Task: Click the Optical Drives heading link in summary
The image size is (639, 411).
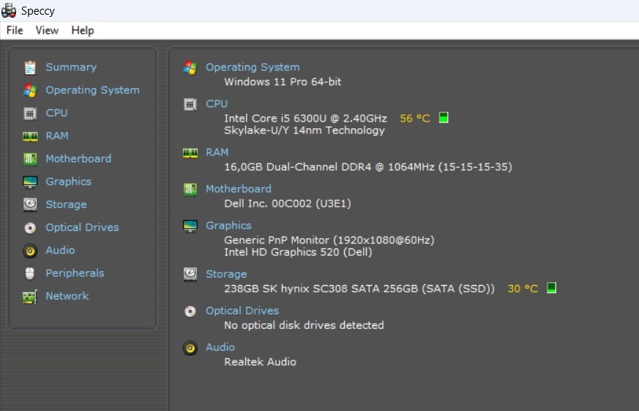Action: point(242,311)
